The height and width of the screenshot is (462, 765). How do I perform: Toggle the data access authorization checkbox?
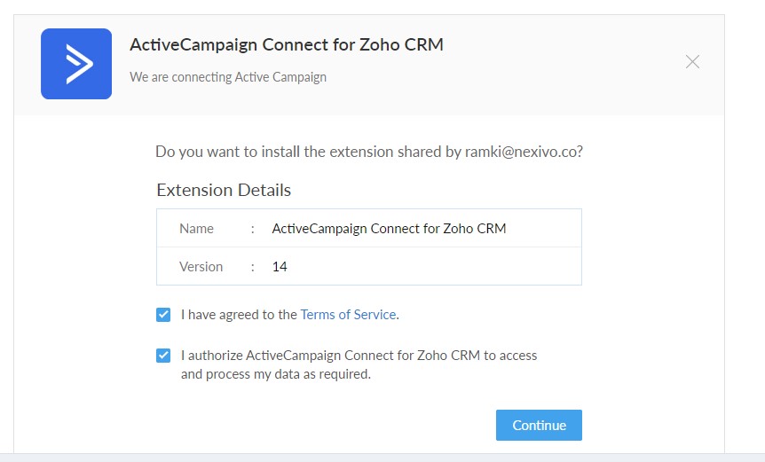coord(163,356)
